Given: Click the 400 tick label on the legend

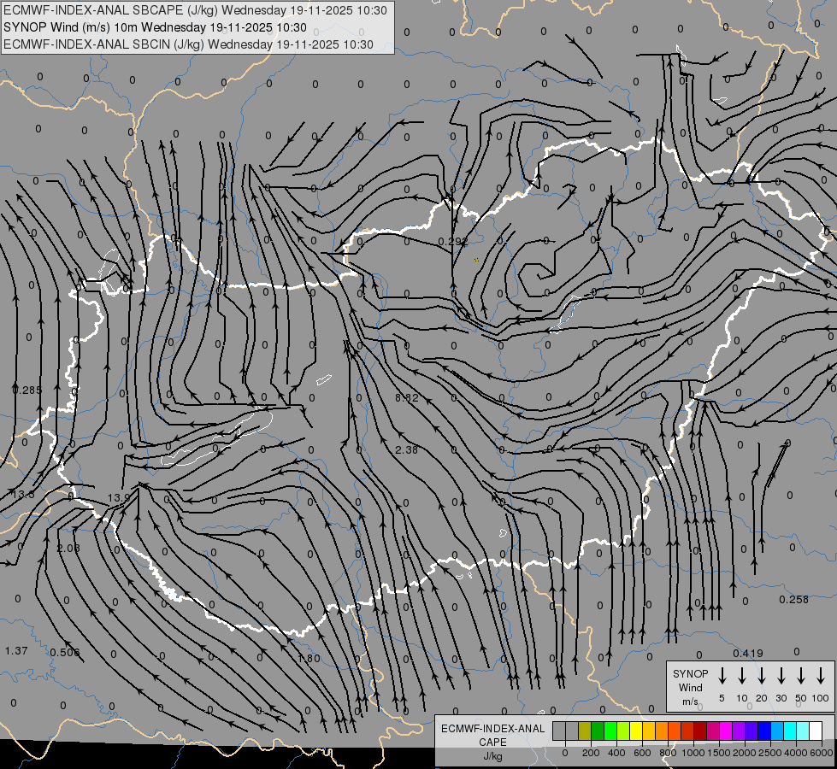Looking at the screenshot, I should click(x=616, y=753).
